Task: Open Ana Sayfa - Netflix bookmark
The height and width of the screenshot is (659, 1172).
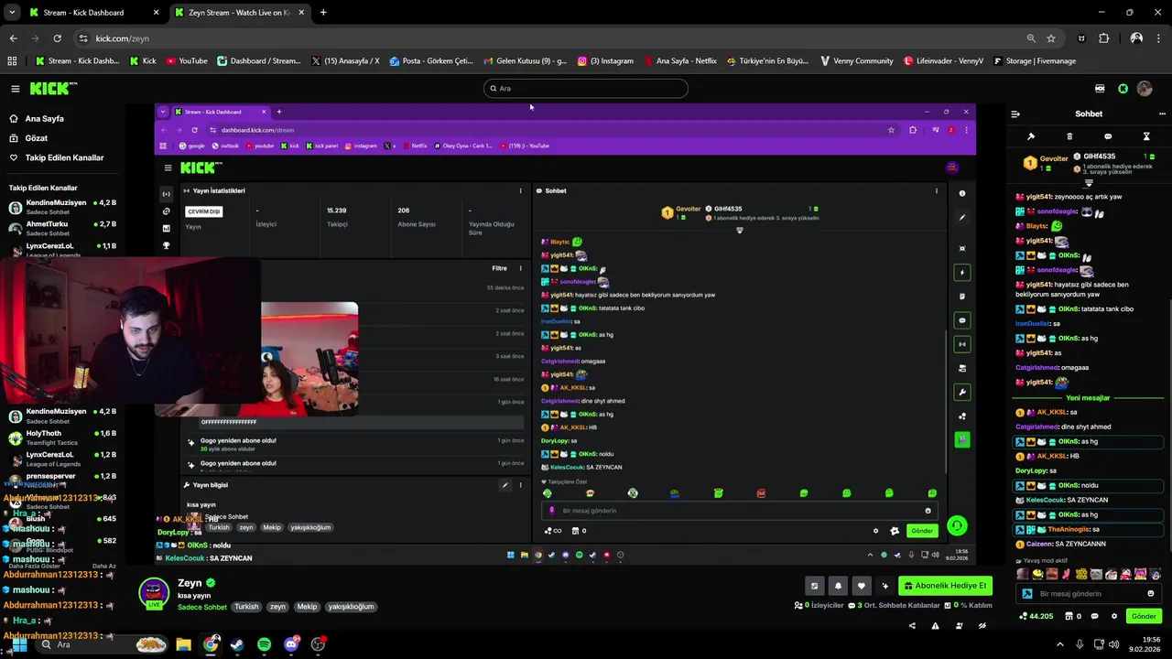Action: (680, 61)
